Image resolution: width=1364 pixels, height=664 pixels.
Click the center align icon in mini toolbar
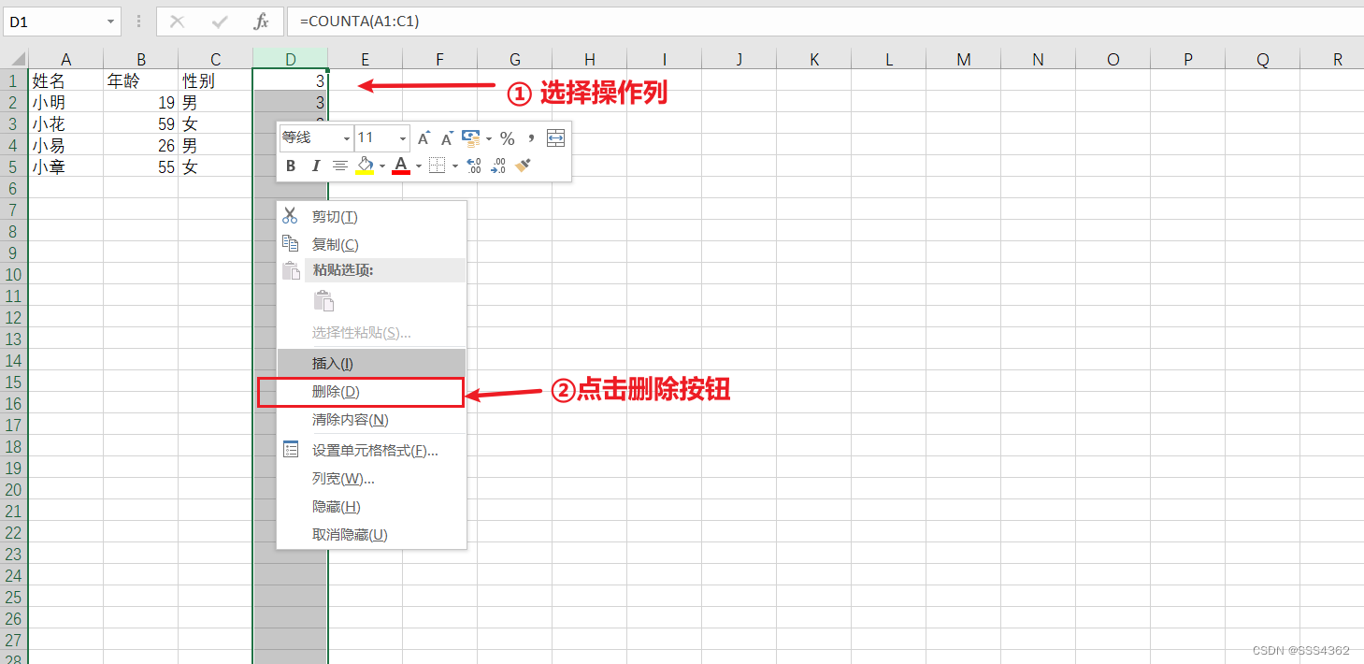pyautogui.click(x=340, y=166)
